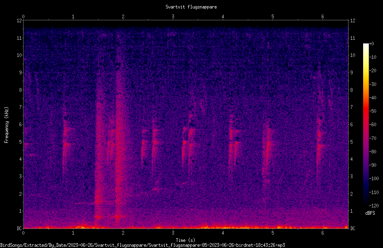Click the "dBFS" unit label
The width and height of the screenshot is (383, 248).
tap(370, 213)
